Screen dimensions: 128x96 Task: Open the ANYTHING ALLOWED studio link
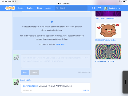[x=105, y=18]
